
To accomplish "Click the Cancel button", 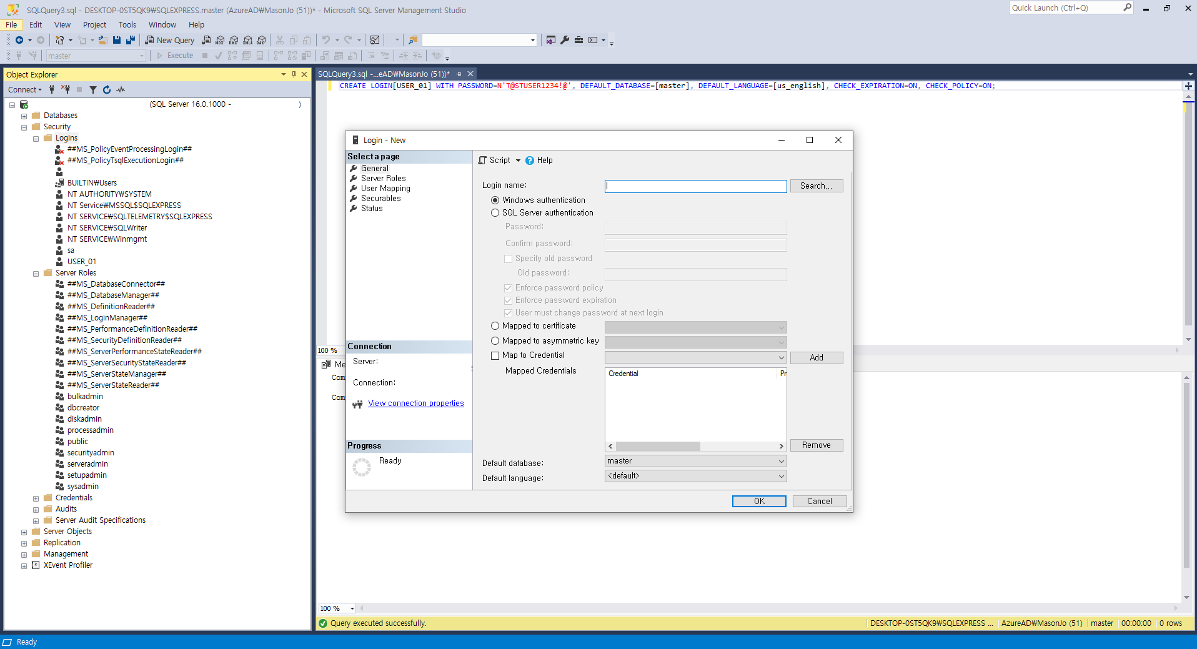I will pyautogui.click(x=820, y=502).
